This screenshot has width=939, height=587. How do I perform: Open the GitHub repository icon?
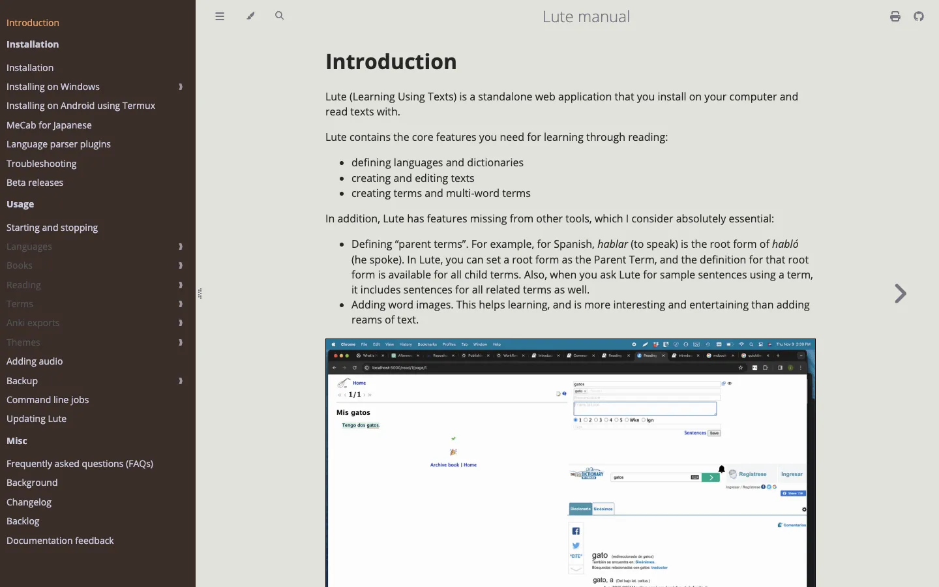tap(919, 17)
